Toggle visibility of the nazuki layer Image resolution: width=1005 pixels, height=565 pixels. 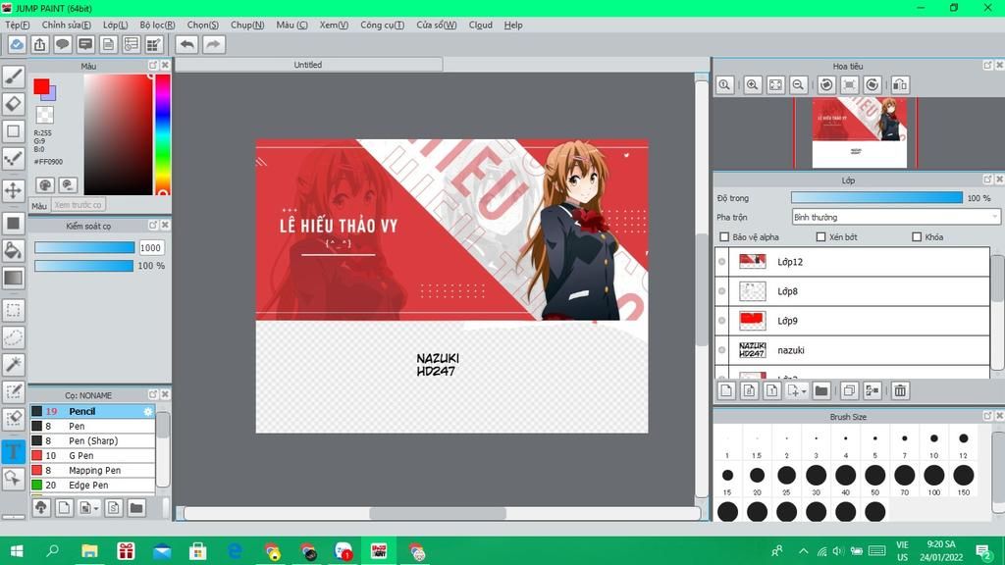(x=722, y=350)
